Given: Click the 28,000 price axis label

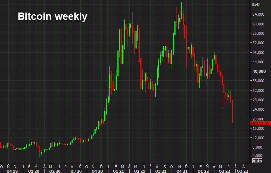Looking at the screenshot, I should click(258, 100).
